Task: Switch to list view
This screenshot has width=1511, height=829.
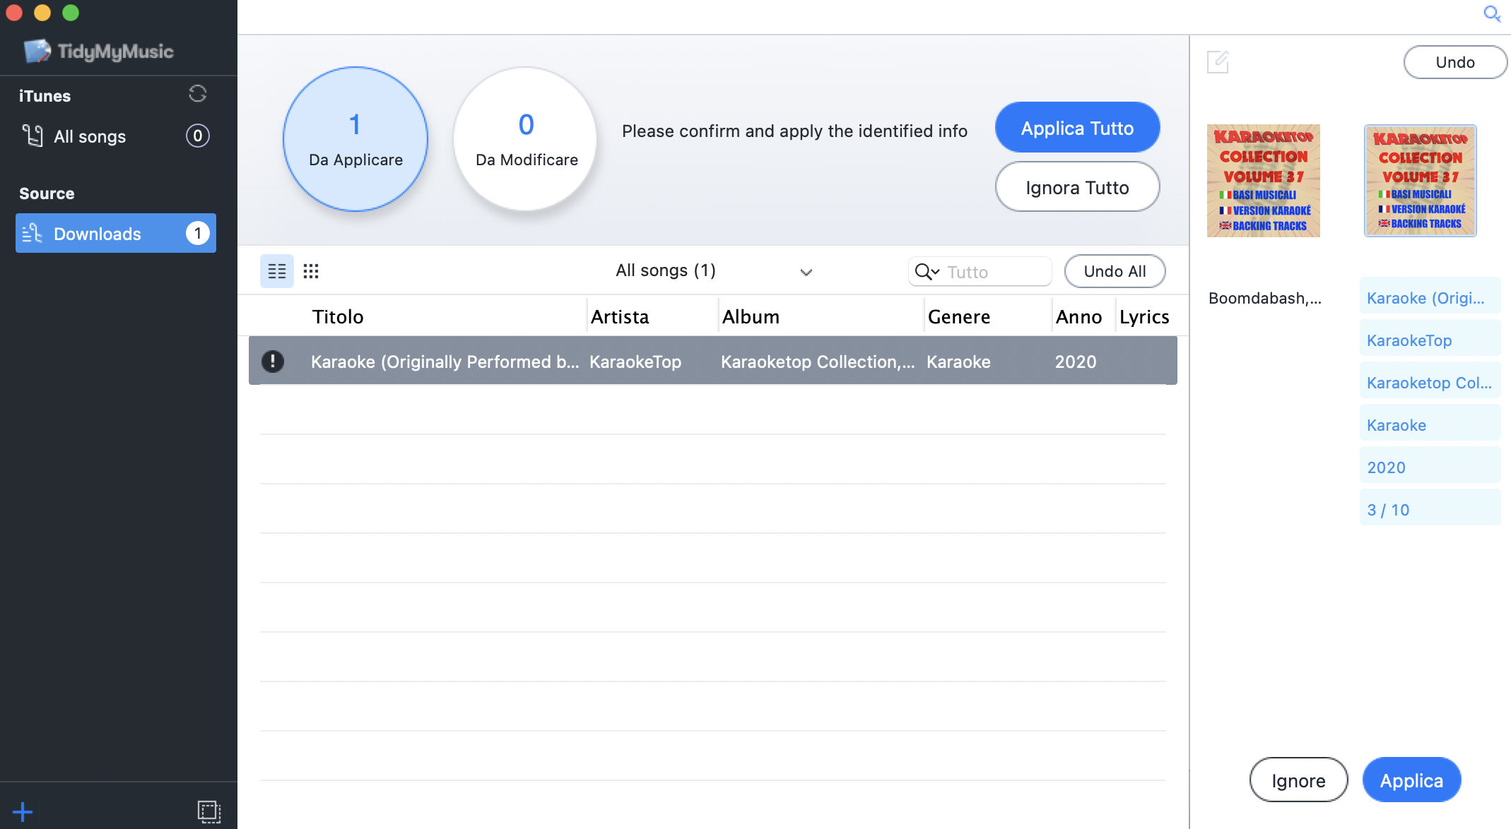Action: (x=277, y=271)
